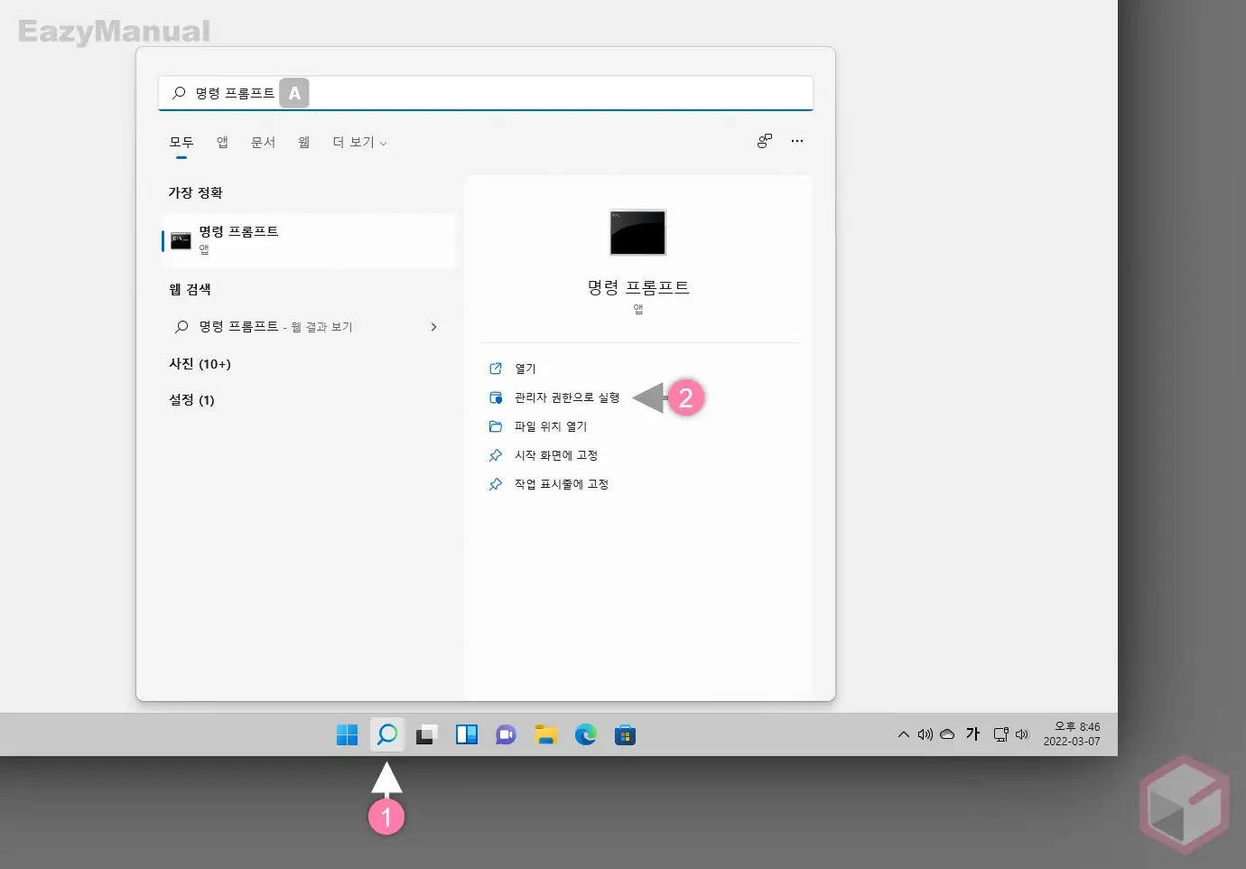This screenshot has height=869, width=1246.
Task: Open the Microsoft Store app
Action: click(x=626, y=734)
